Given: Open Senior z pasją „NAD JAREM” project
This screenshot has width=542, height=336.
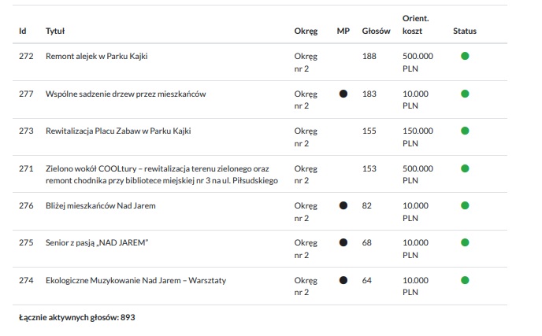Looking at the screenshot, I should click(98, 243).
